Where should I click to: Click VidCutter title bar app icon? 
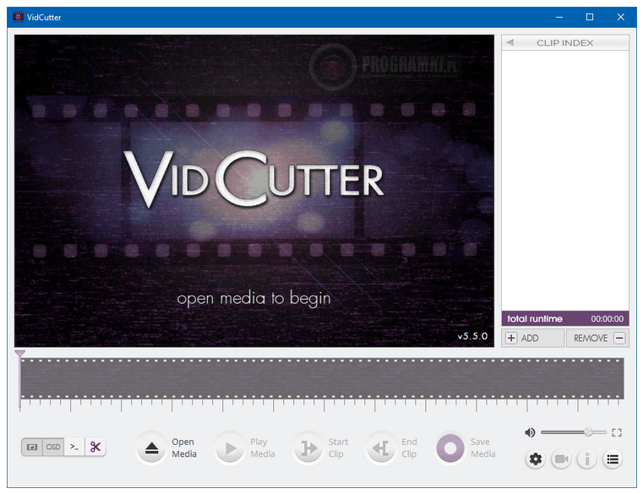tap(18, 17)
